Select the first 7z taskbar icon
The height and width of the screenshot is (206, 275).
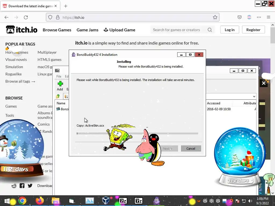123,201
